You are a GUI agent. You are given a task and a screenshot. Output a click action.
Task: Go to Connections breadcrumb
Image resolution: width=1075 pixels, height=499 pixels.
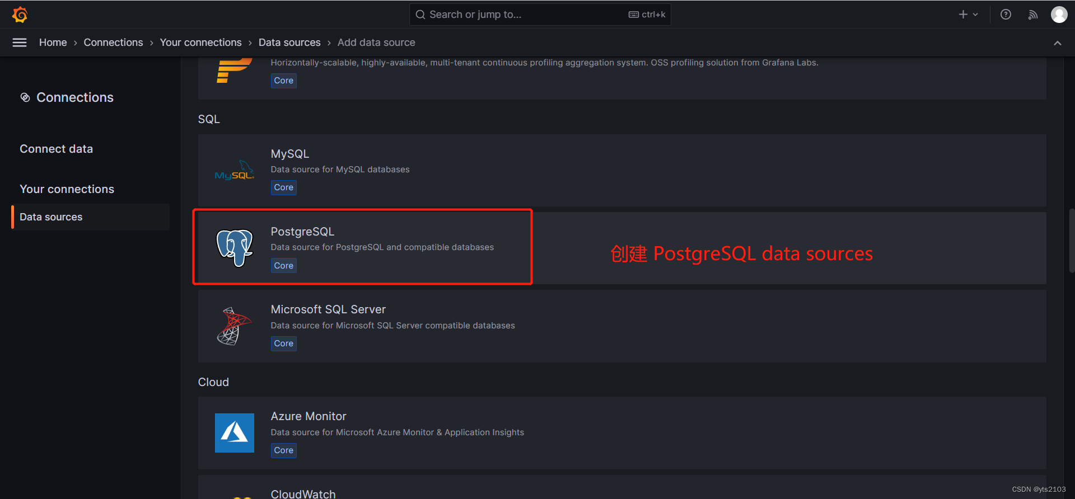(x=113, y=43)
